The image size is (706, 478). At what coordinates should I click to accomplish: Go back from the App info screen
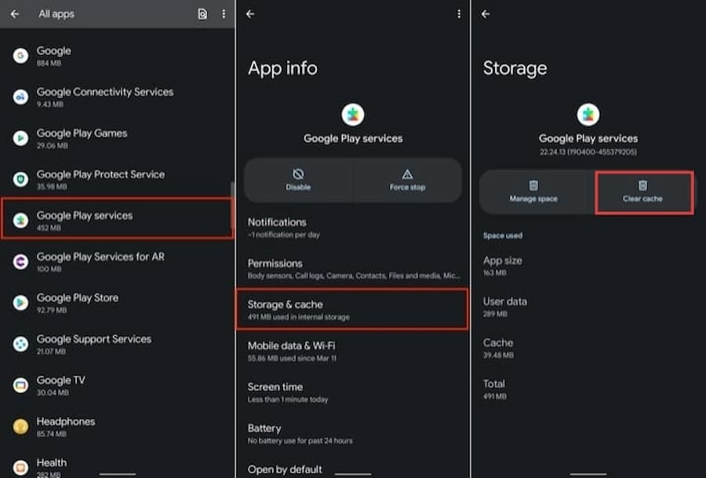[x=250, y=14]
